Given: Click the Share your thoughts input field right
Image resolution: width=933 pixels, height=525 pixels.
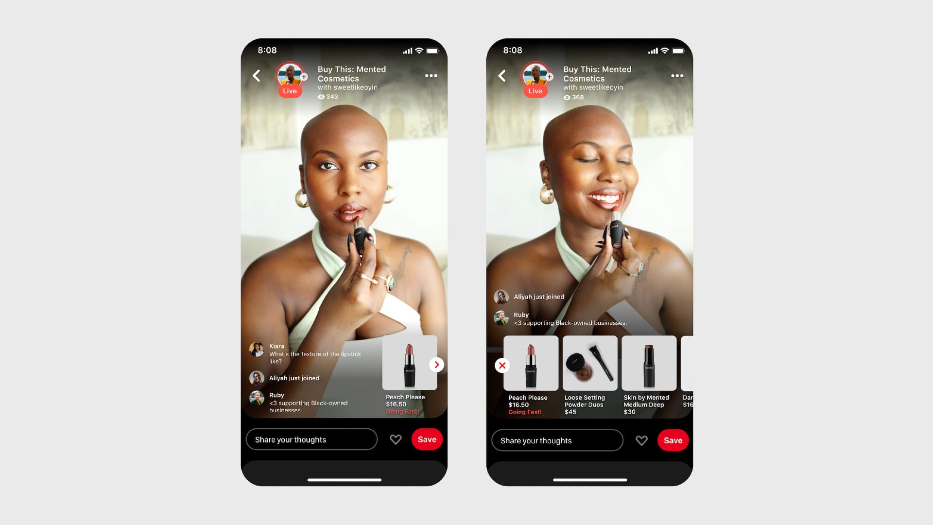Looking at the screenshot, I should pos(557,440).
